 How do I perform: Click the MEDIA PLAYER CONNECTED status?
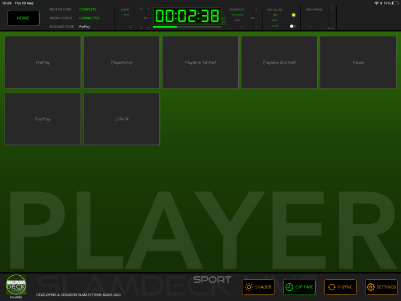(x=89, y=18)
